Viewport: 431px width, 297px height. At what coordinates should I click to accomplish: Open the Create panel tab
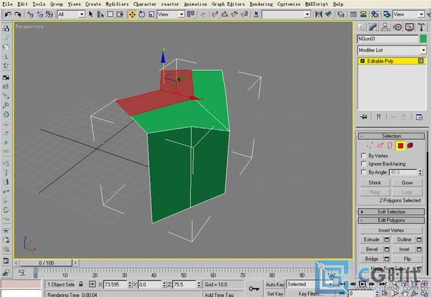(x=361, y=27)
